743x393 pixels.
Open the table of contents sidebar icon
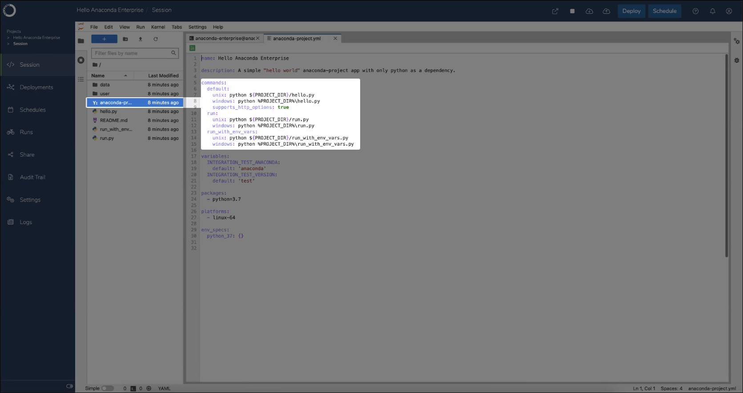coord(81,79)
